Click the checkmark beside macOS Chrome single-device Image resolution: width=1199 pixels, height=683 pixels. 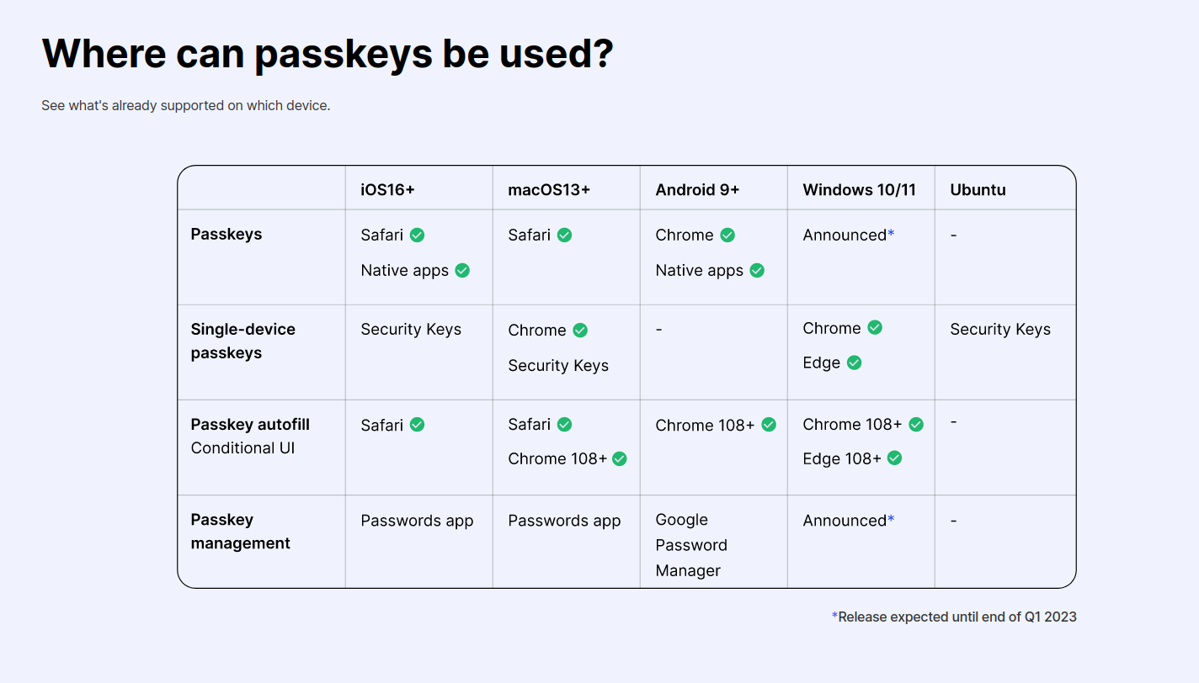point(580,330)
